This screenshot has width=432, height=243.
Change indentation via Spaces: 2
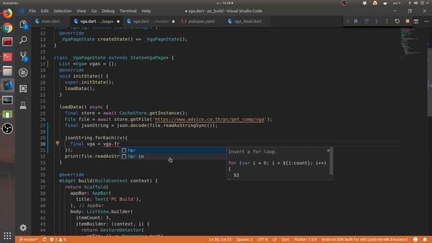[x=244, y=240]
